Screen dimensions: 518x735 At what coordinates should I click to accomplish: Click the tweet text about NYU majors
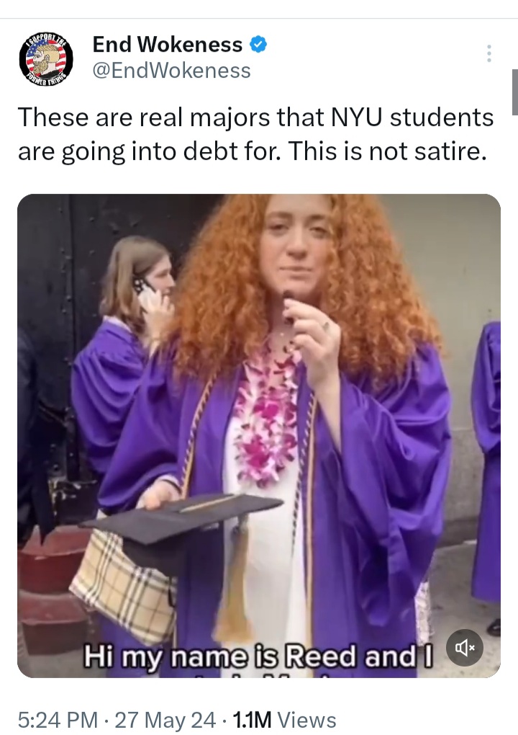255,134
